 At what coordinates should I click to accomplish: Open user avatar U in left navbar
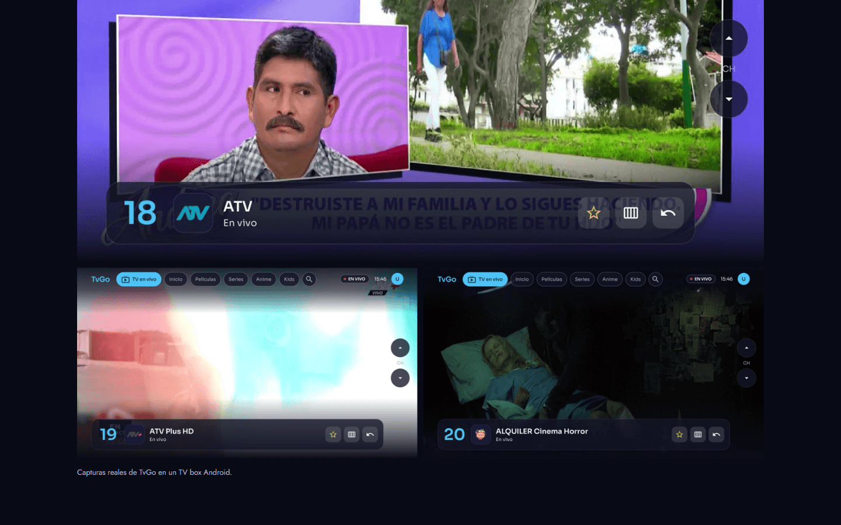tap(398, 279)
